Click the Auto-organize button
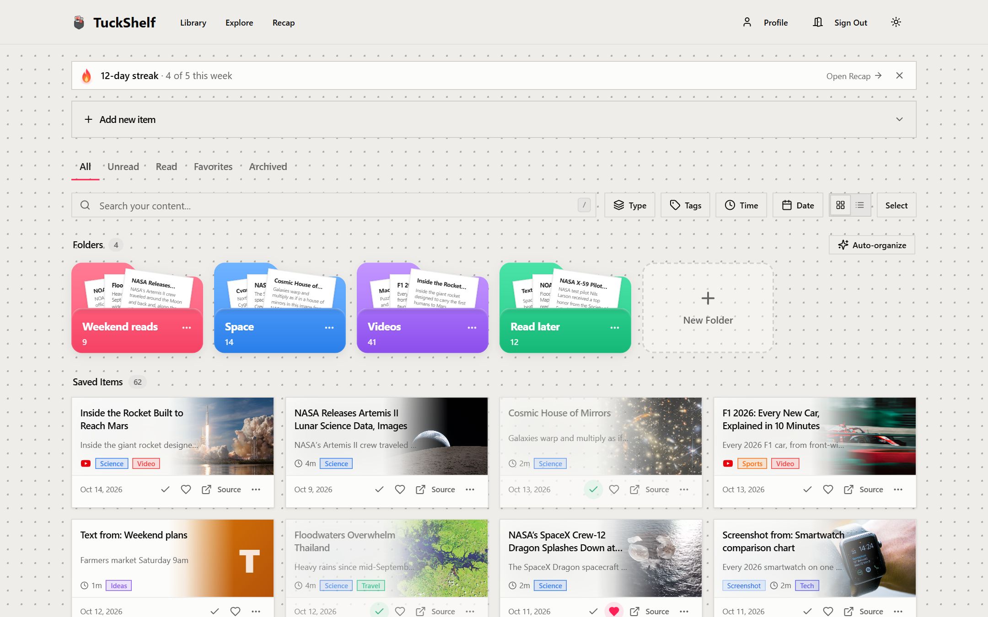 (x=872, y=245)
